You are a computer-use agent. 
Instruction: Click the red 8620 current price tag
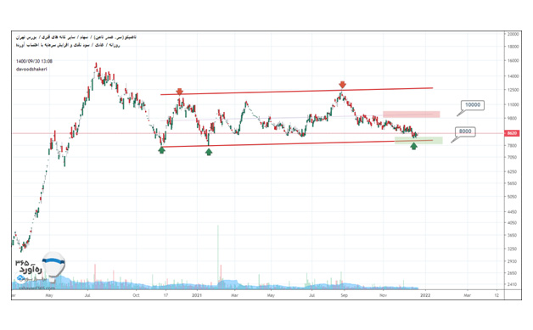tap(512, 133)
